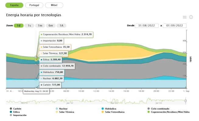The image size is (199, 121).
Task: Click the Wednesday, Aug 31, 04:00 label
Action: (x=36, y=91)
